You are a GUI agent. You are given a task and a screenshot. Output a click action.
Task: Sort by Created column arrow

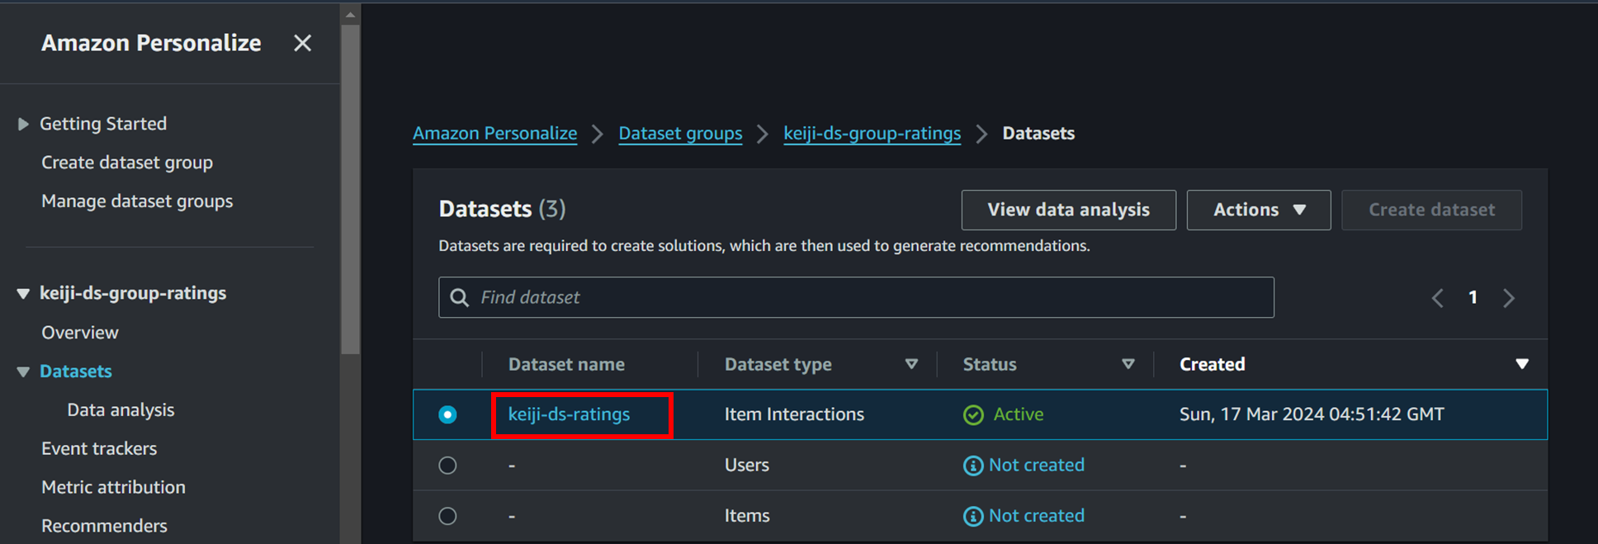[x=1522, y=364]
